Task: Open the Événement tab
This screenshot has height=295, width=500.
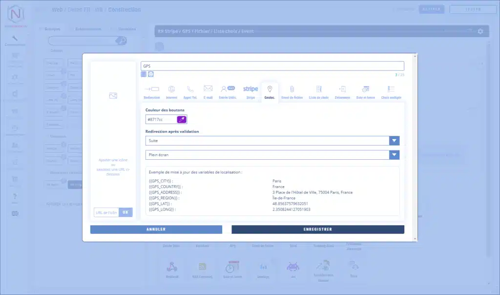Action: (342, 91)
